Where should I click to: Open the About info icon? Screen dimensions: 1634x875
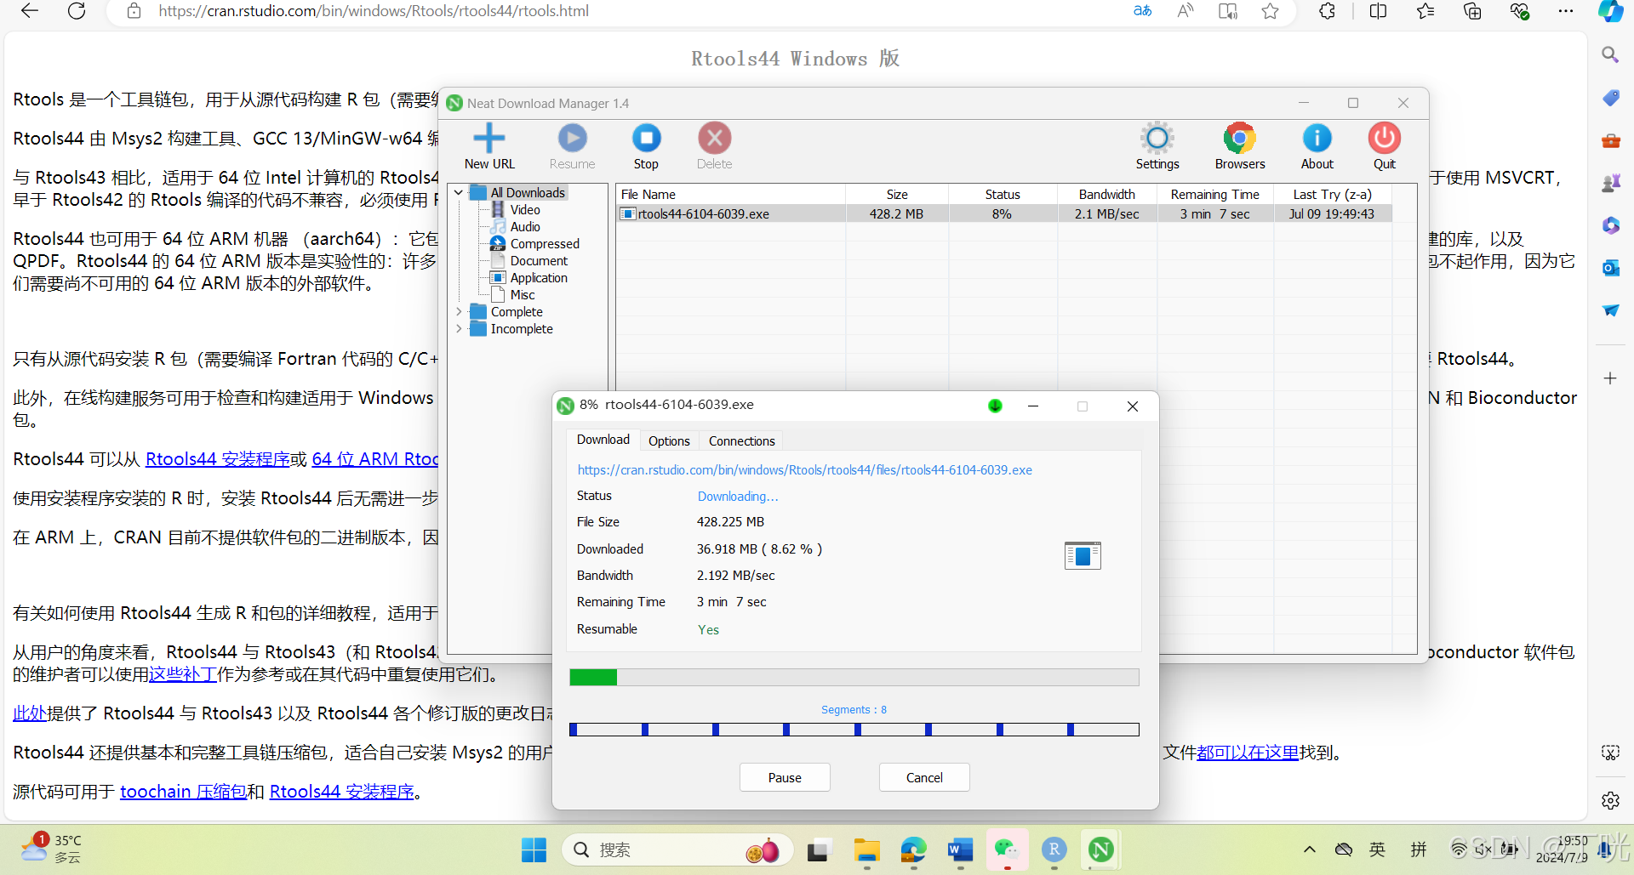[x=1317, y=146]
